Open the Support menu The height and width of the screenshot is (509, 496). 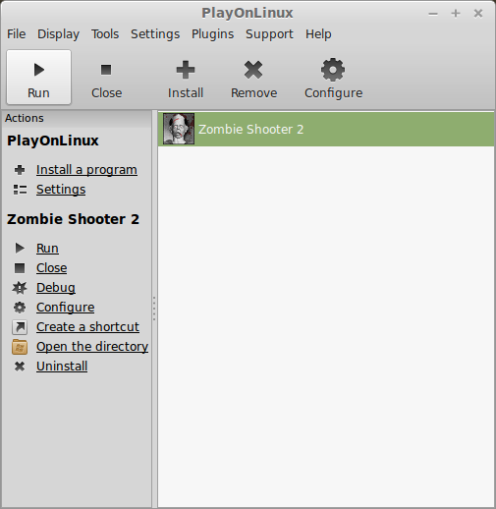269,34
